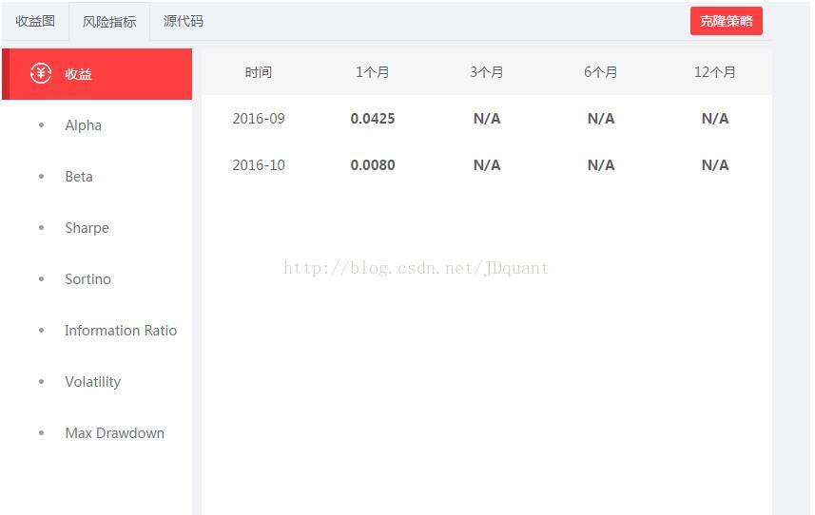
Task: Click 2016-10 row's 12个月 N/A cell
Action: 715,165
